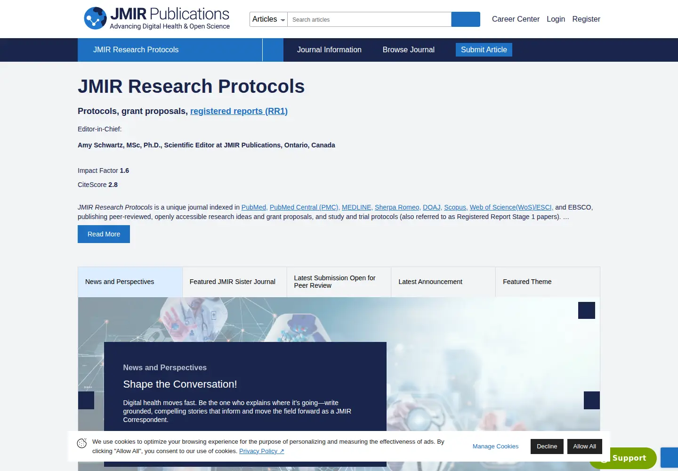Viewport: 678px width, 471px height.
Task: Click the dark square button atop the carousel
Action: pos(587,310)
